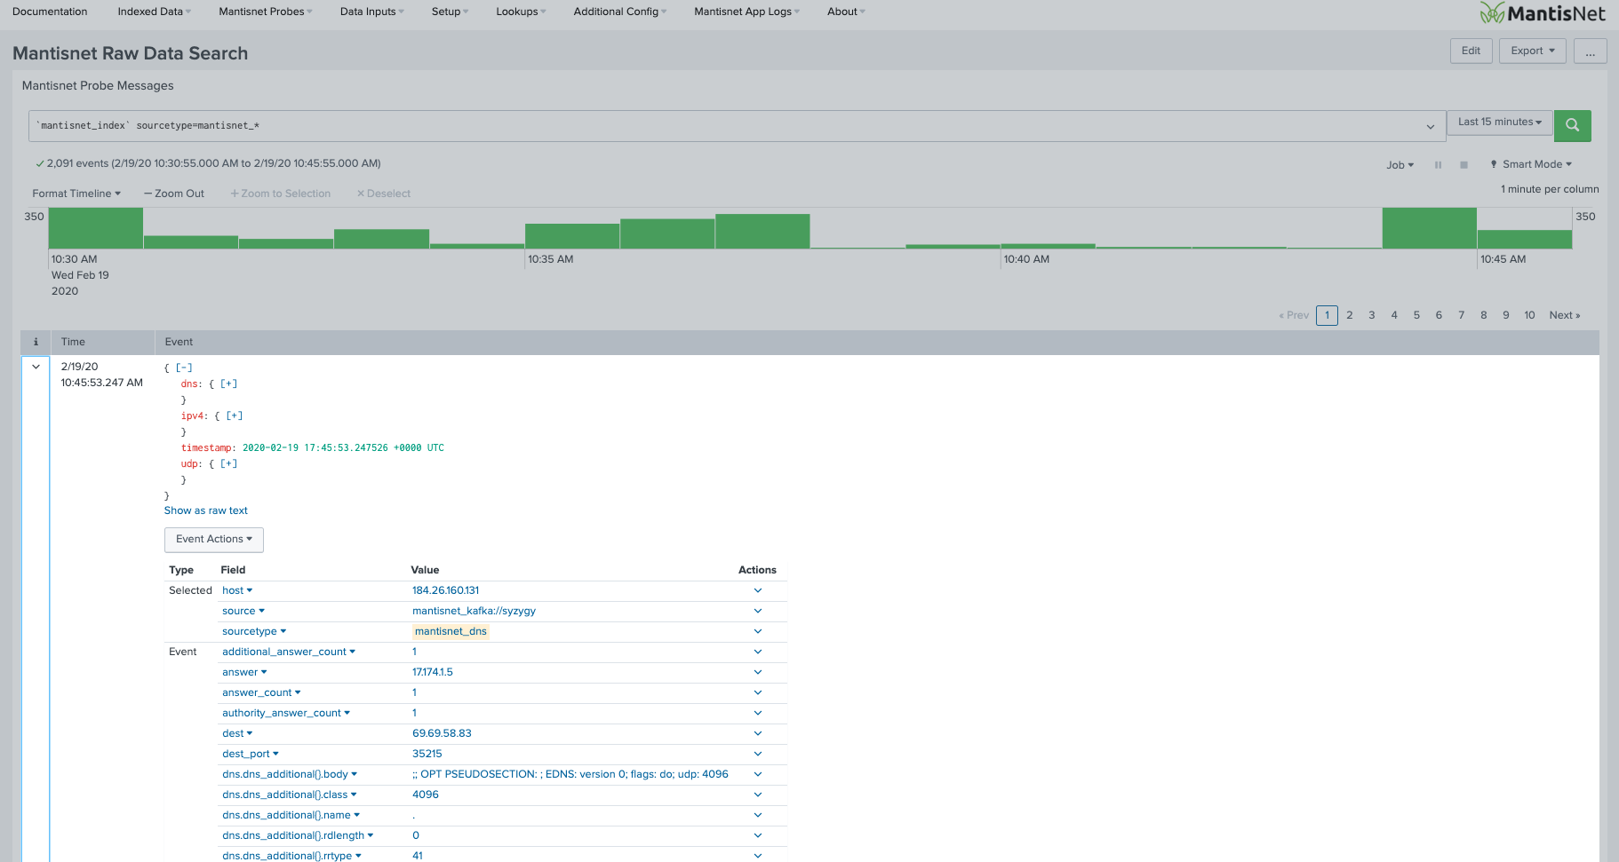Open actions chevron for dest row

(x=758, y=733)
